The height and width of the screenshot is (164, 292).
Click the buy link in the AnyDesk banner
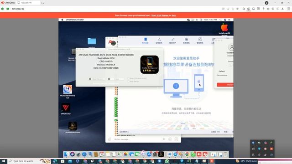click(x=174, y=15)
